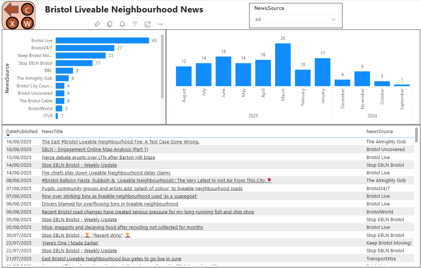Viewport: 421px width, 268px height.
Task: Click 'Bristol Uncovered' source cell in table
Action: pos(386,150)
